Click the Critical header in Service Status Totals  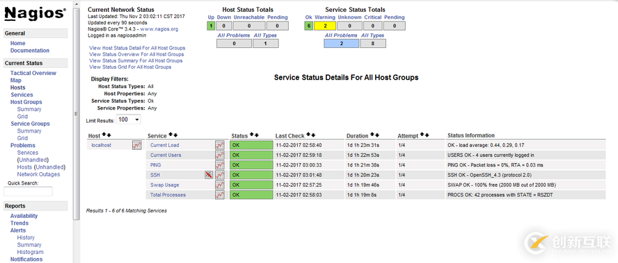(373, 17)
